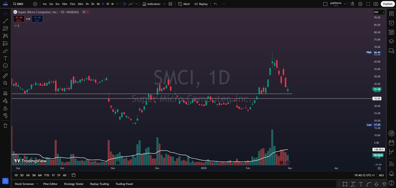396x188 pixels.
Task: Start bar Replay mode
Action: coord(201,4)
